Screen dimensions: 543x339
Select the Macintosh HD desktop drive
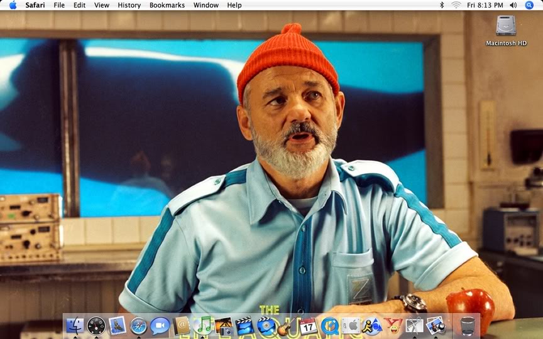[x=506, y=30]
